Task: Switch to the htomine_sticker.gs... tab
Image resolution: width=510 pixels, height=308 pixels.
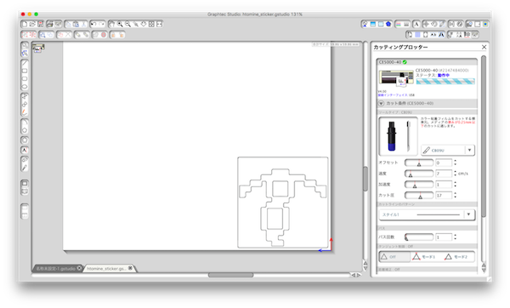Action: coord(106,268)
